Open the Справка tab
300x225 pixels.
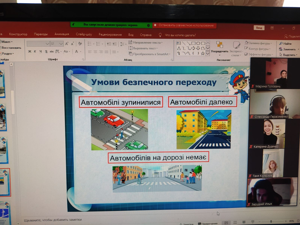coord(146,35)
